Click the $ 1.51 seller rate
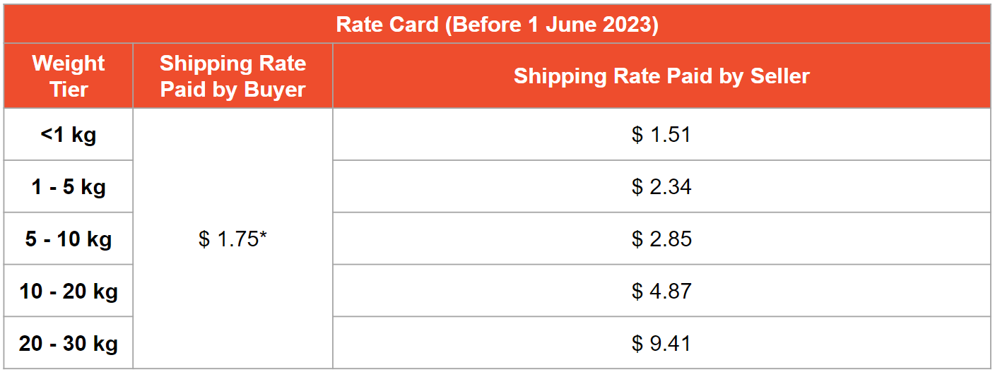Screen dimensions: 995x372 [661, 135]
